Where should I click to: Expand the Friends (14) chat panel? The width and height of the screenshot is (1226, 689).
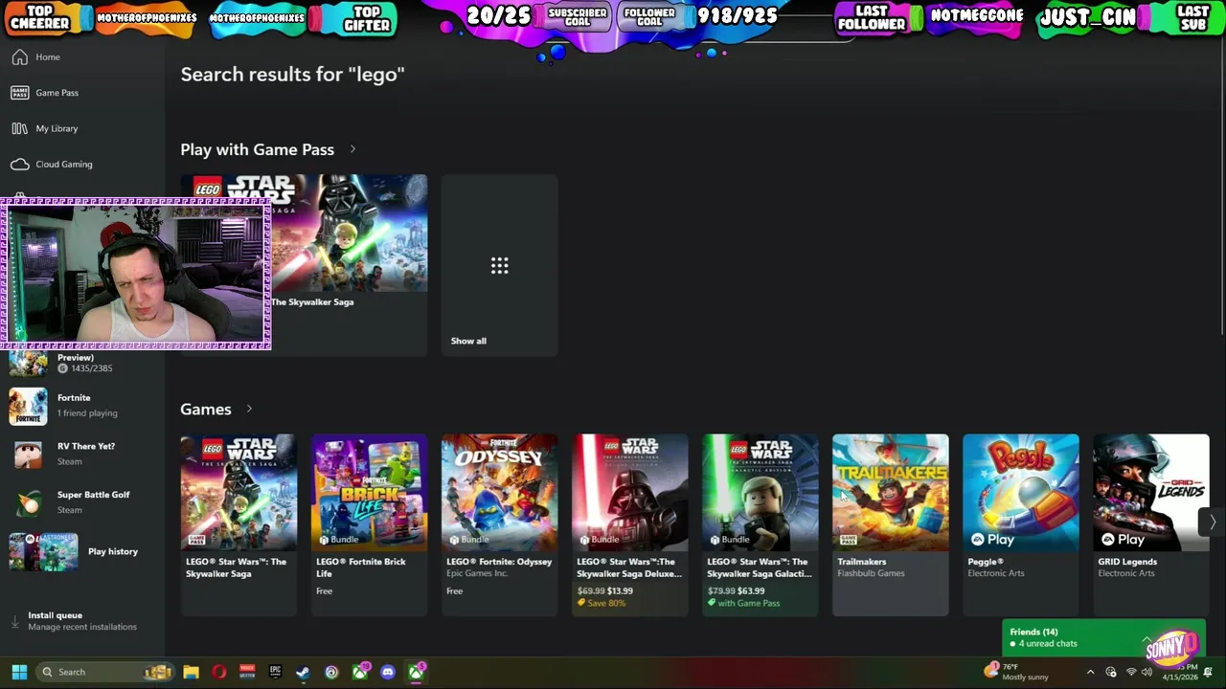[x=1103, y=637]
